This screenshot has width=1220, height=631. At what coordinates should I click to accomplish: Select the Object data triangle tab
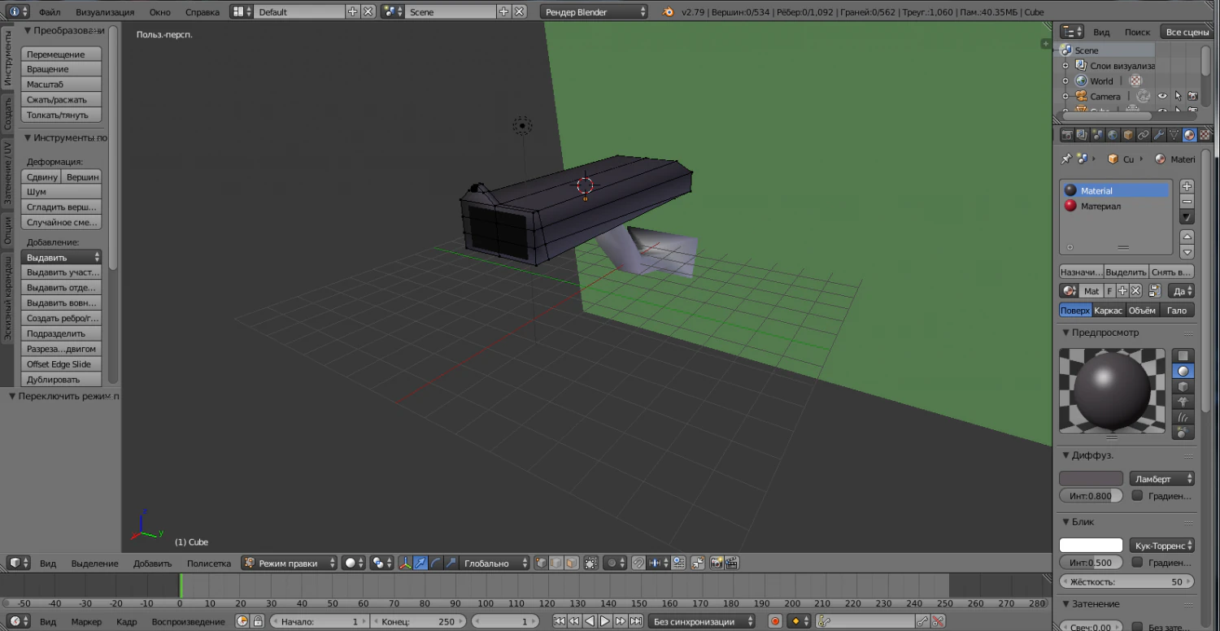(x=1172, y=135)
